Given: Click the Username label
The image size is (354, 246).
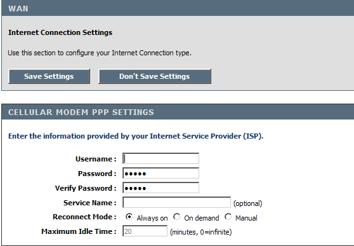Looking at the screenshot, I should [96, 159].
